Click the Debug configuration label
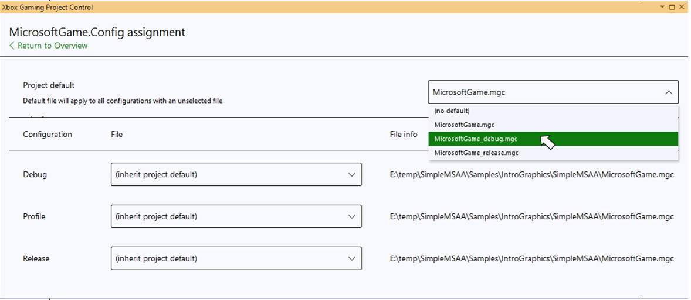The image size is (691, 300). pyautogui.click(x=35, y=175)
